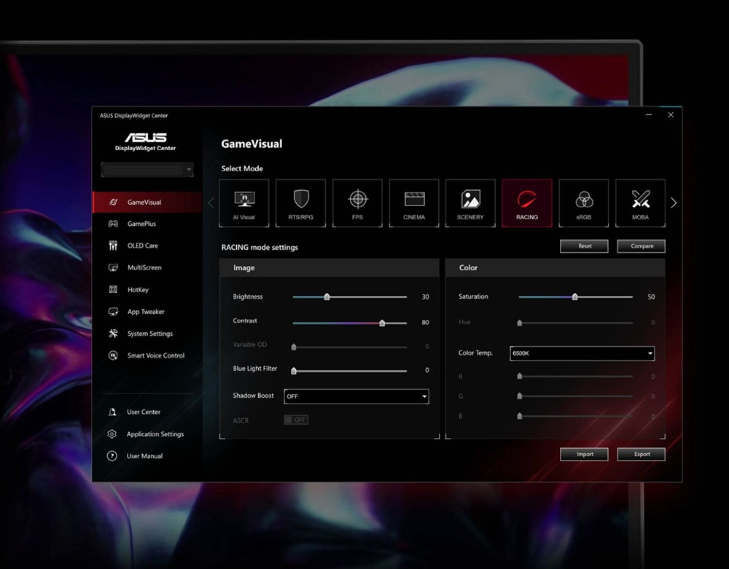Select the RACING speedometer mode
729x569 pixels.
(x=527, y=203)
